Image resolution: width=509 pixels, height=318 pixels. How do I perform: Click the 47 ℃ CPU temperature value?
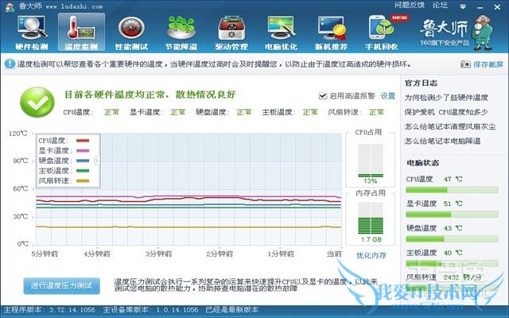click(x=453, y=179)
